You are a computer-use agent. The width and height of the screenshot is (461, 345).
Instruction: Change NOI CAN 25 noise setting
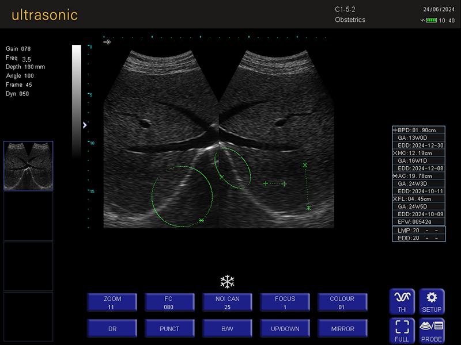[x=227, y=302]
